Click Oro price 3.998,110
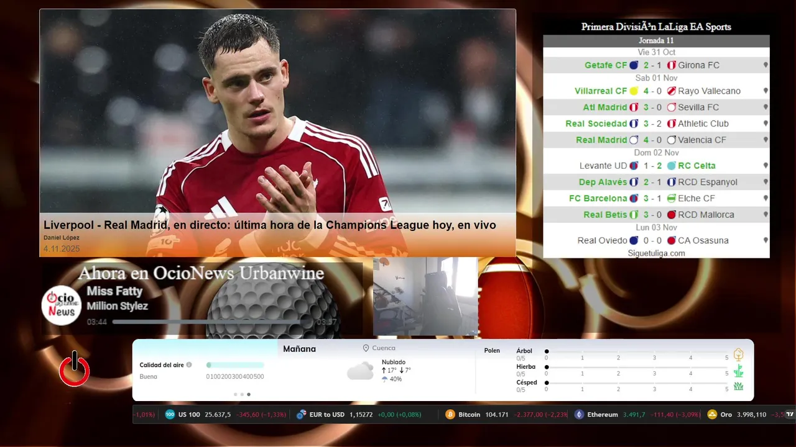Image resolution: width=796 pixels, height=447 pixels. click(752, 415)
